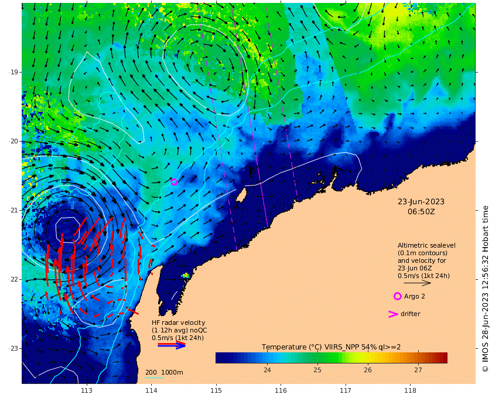Click the 'Altimetric sealevel' legend text
Viewport: 492px width, 398px height.
426,246
